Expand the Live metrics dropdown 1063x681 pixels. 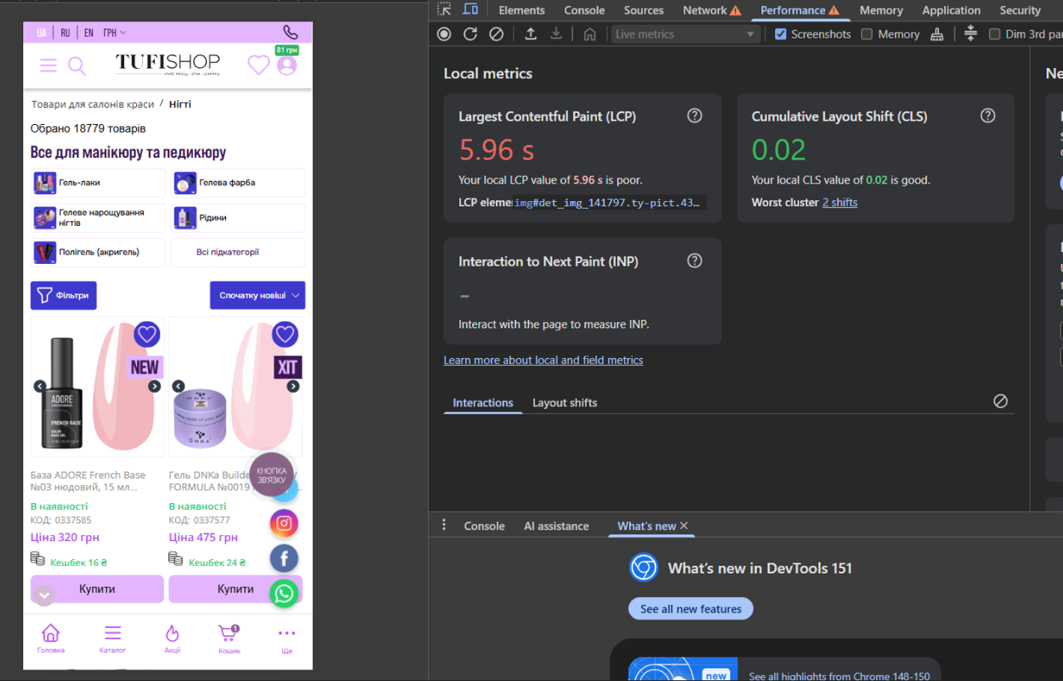(x=685, y=34)
